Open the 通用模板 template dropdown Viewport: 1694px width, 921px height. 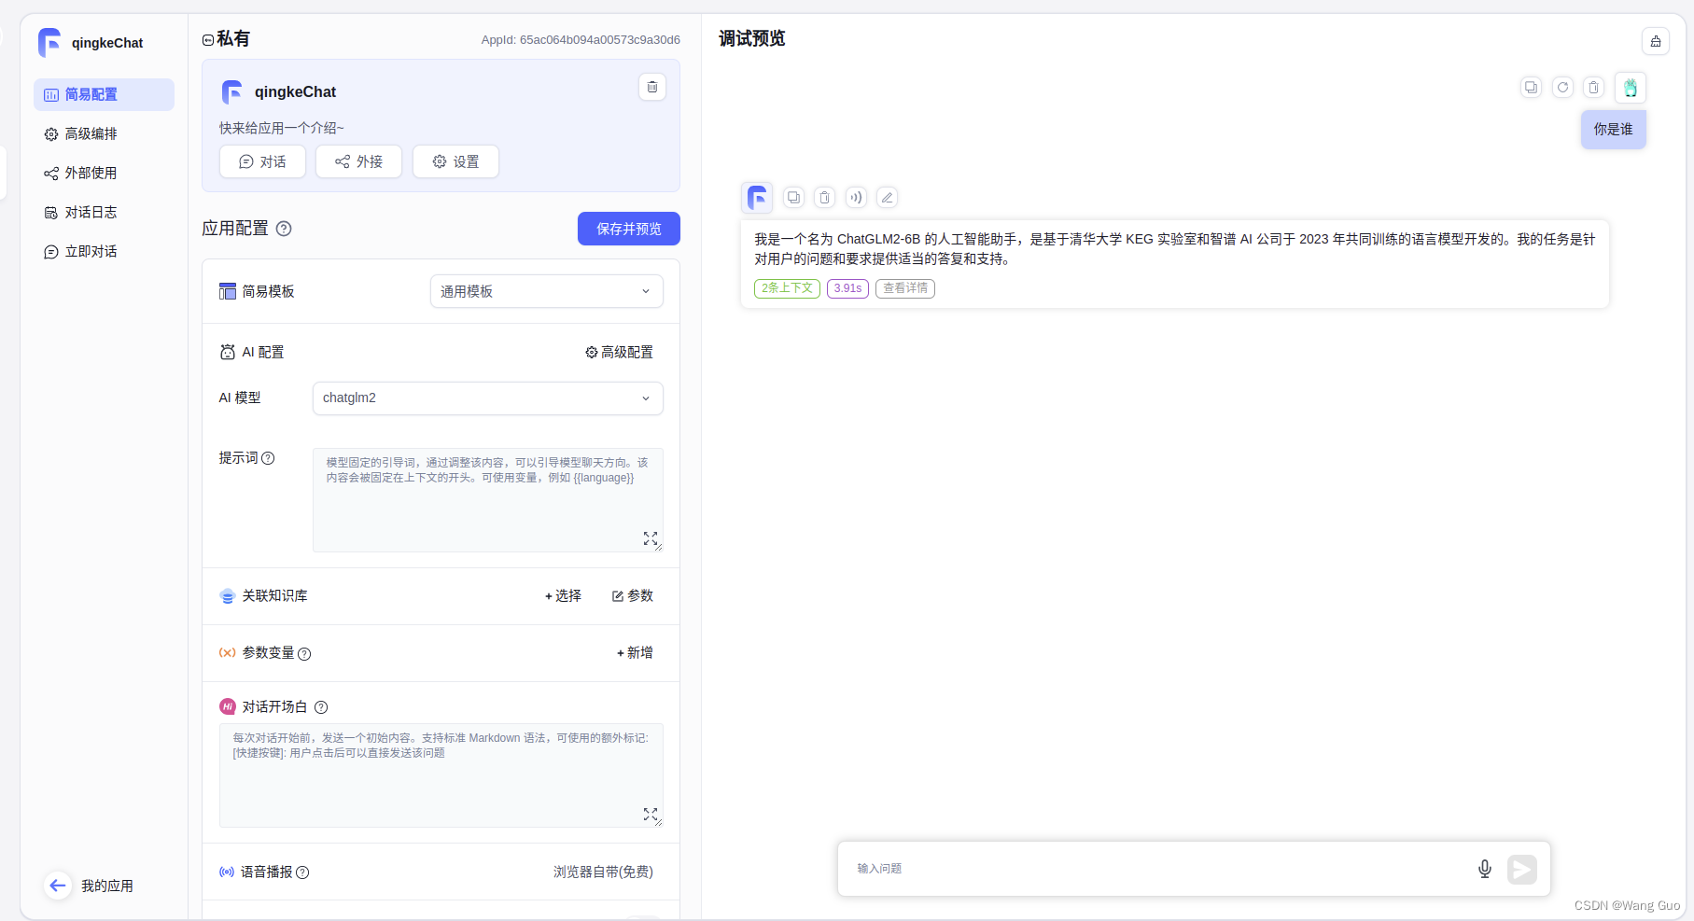547,291
